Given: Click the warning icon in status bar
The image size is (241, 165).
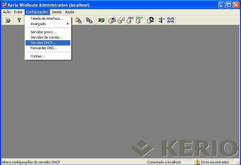Looking at the screenshot, I should tap(198, 162).
